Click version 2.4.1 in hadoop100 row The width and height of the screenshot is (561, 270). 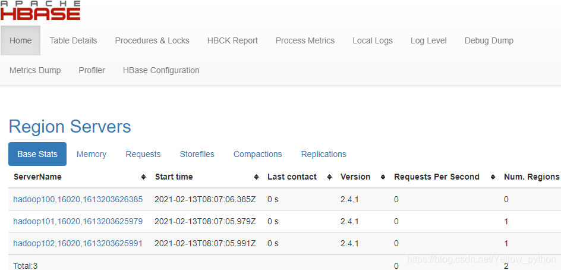349,199
